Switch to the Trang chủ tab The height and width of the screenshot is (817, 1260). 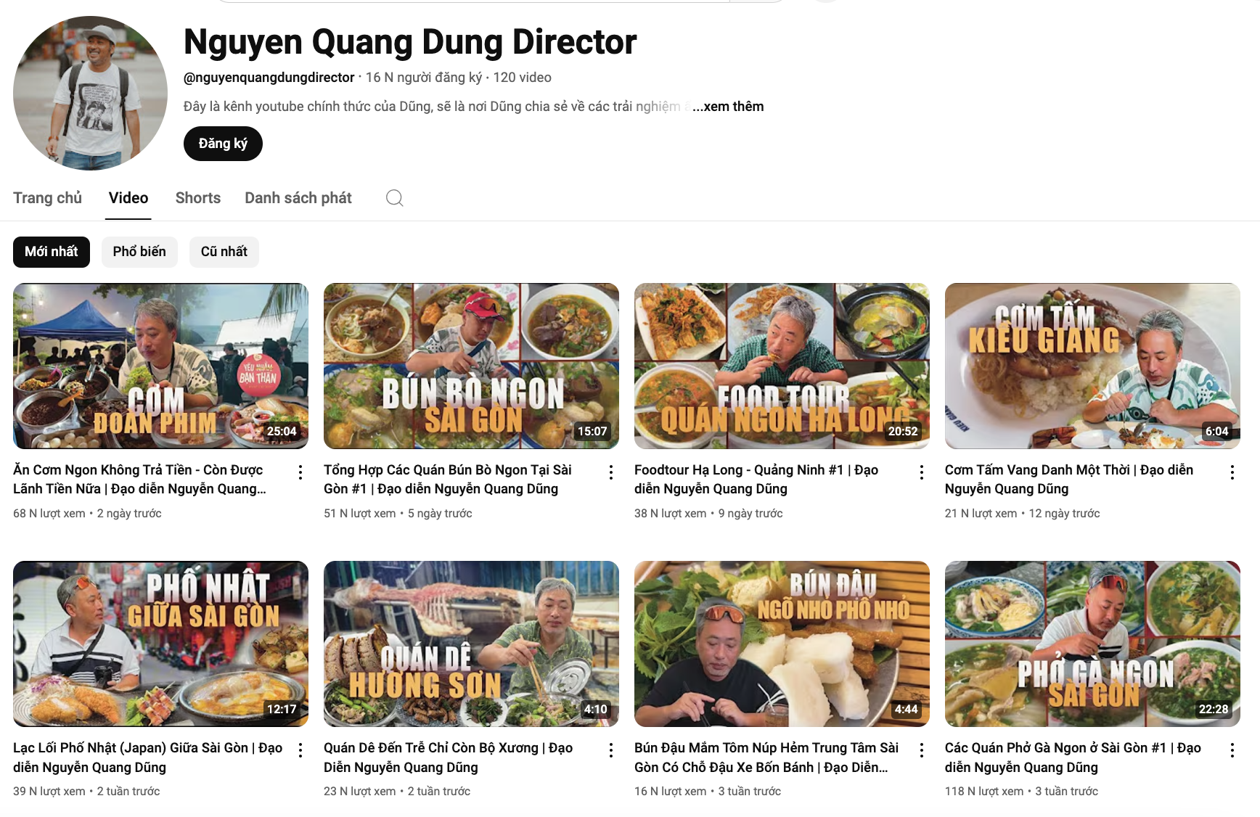coord(47,198)
